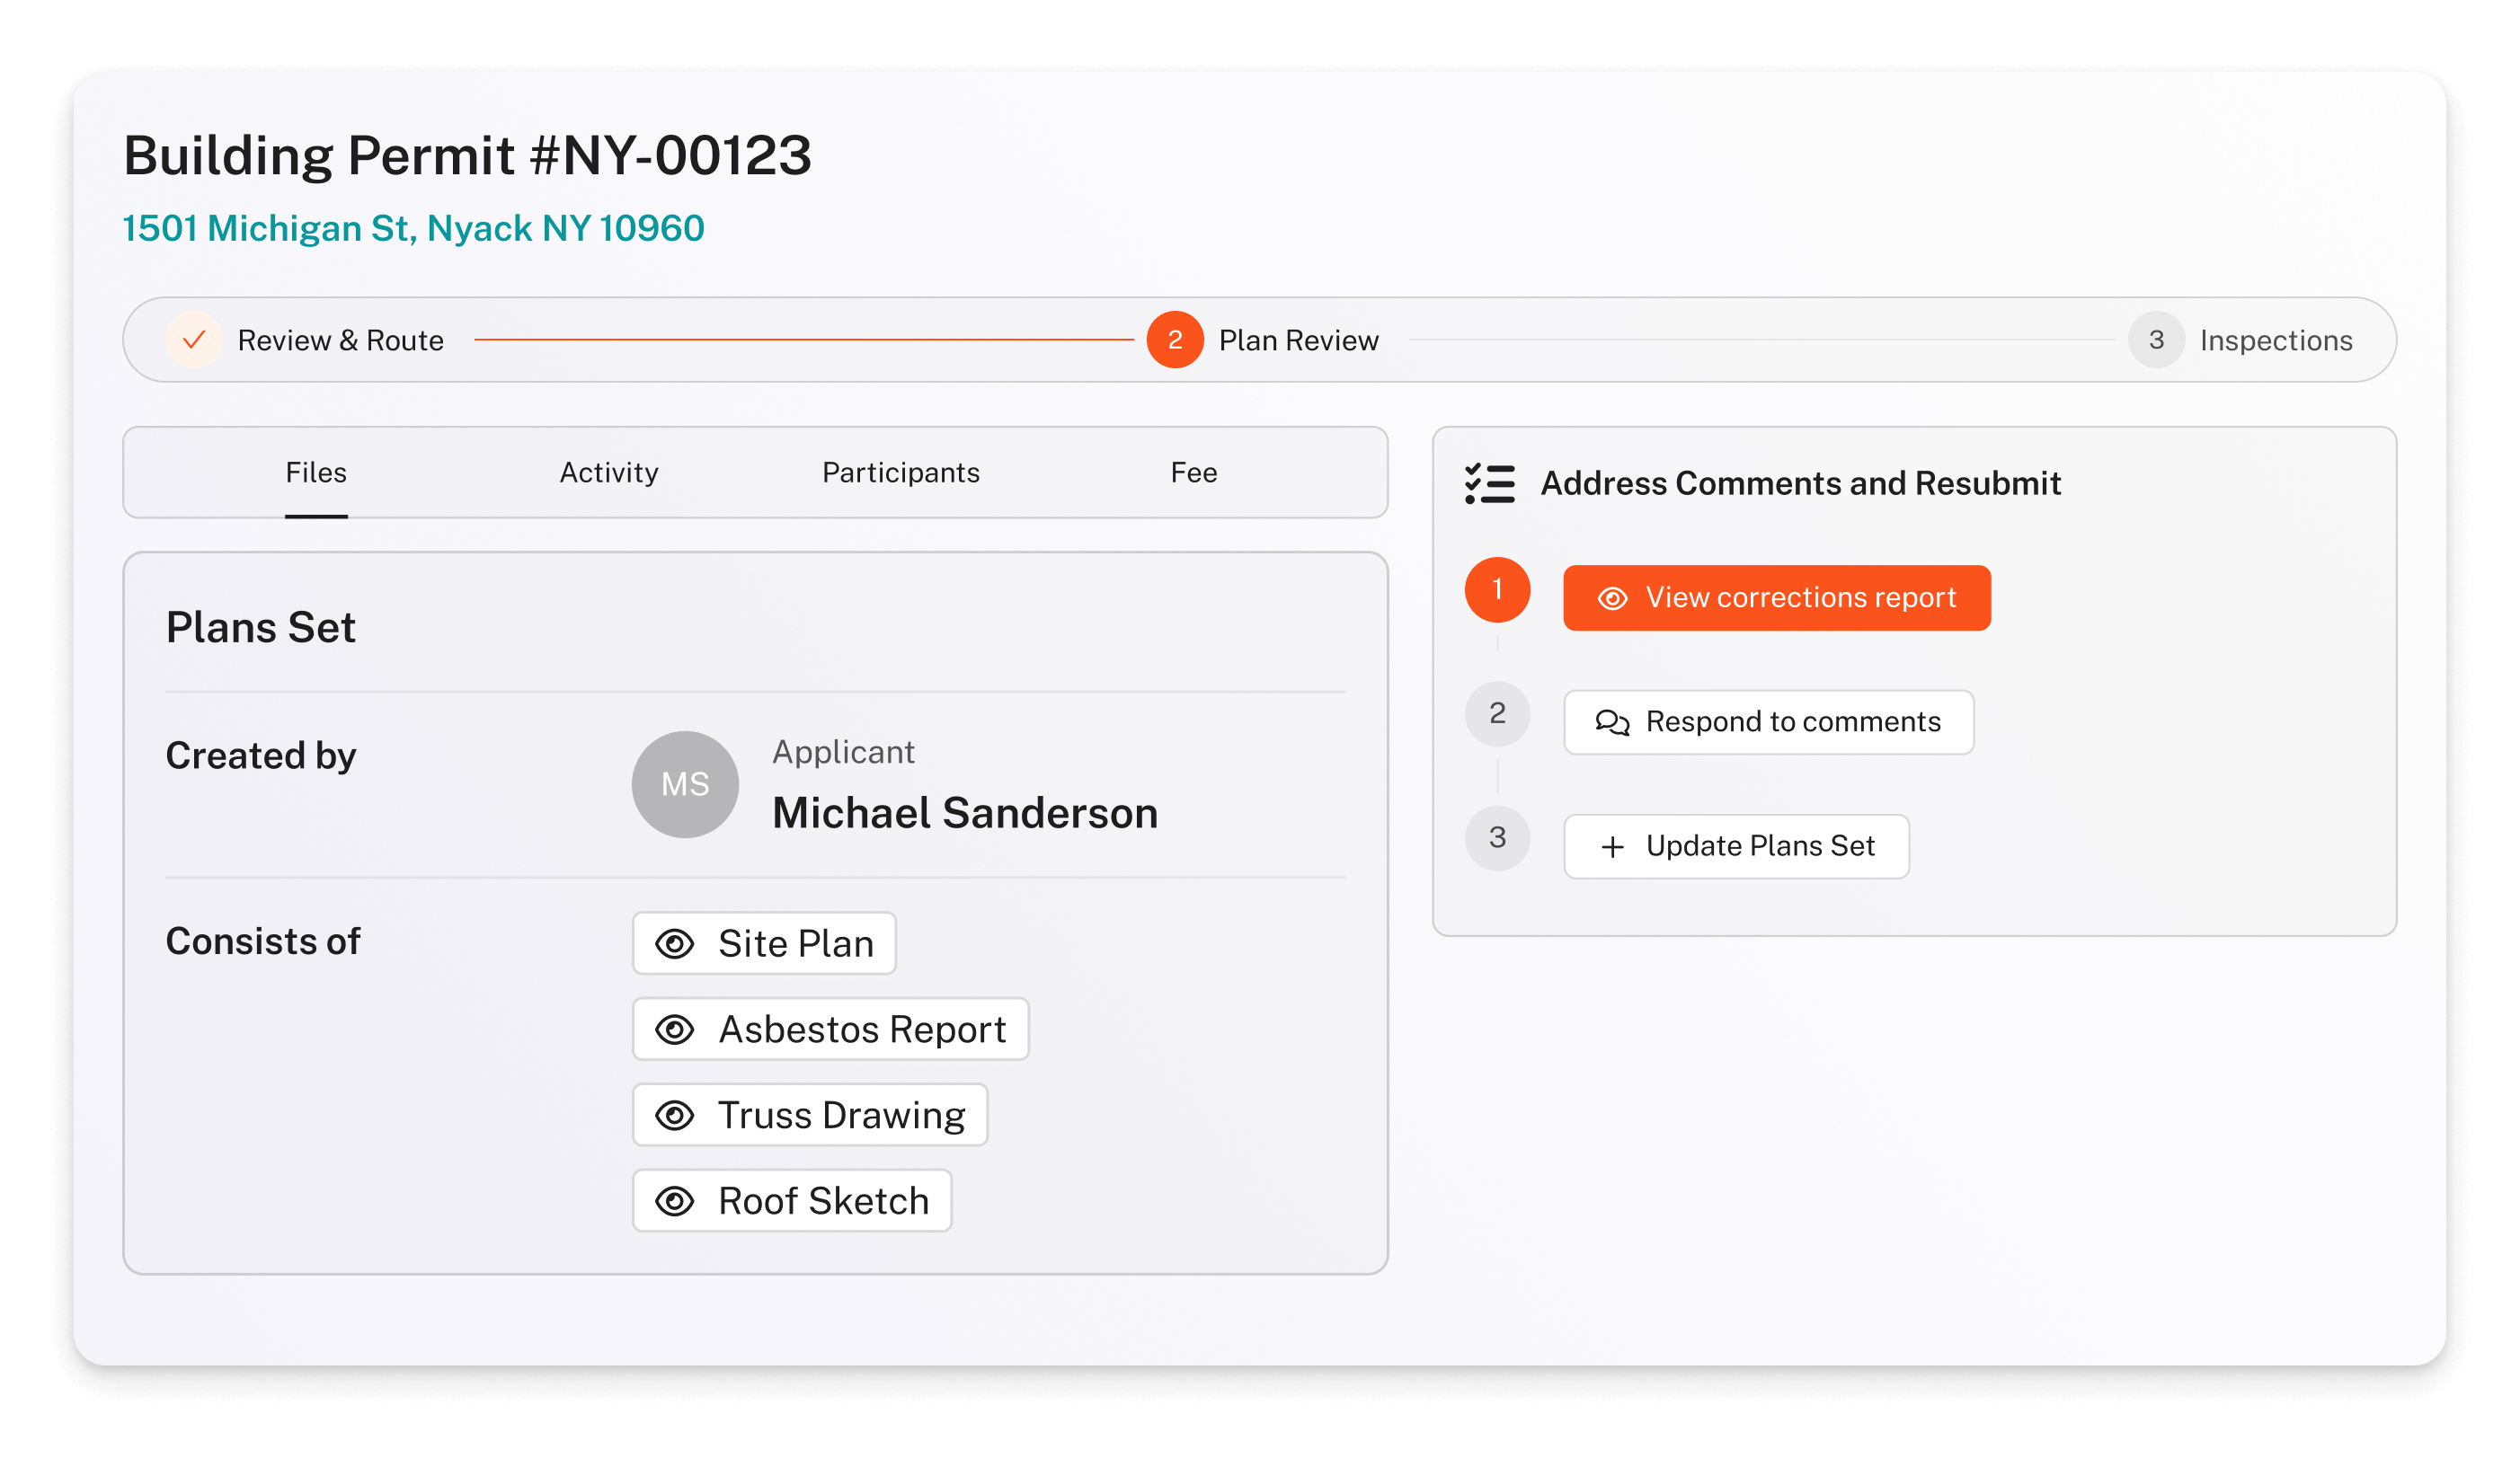
Task: Click the chat bubbles icon in Respond button
Action: (1612, 722)
